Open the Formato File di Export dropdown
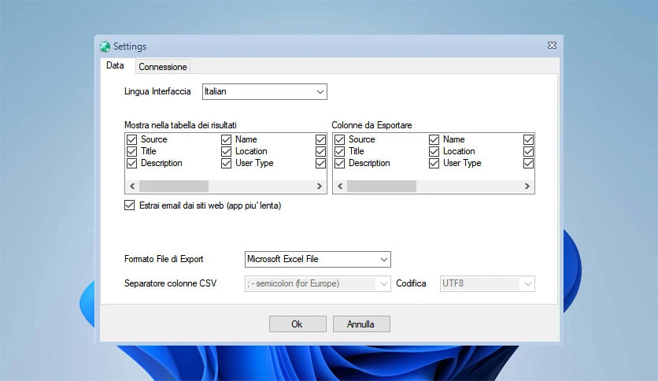 (x=318, y=259)
